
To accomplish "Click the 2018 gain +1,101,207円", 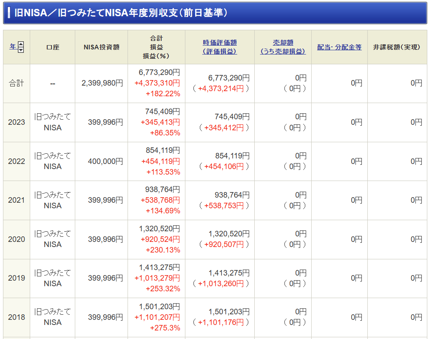I will 157,317.
